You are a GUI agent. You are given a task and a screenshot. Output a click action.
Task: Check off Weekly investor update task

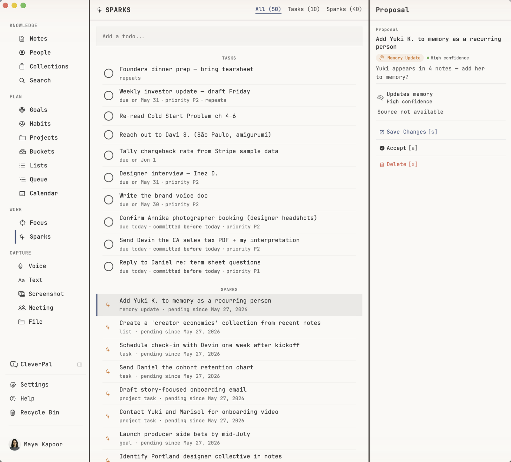coord(109,96)
